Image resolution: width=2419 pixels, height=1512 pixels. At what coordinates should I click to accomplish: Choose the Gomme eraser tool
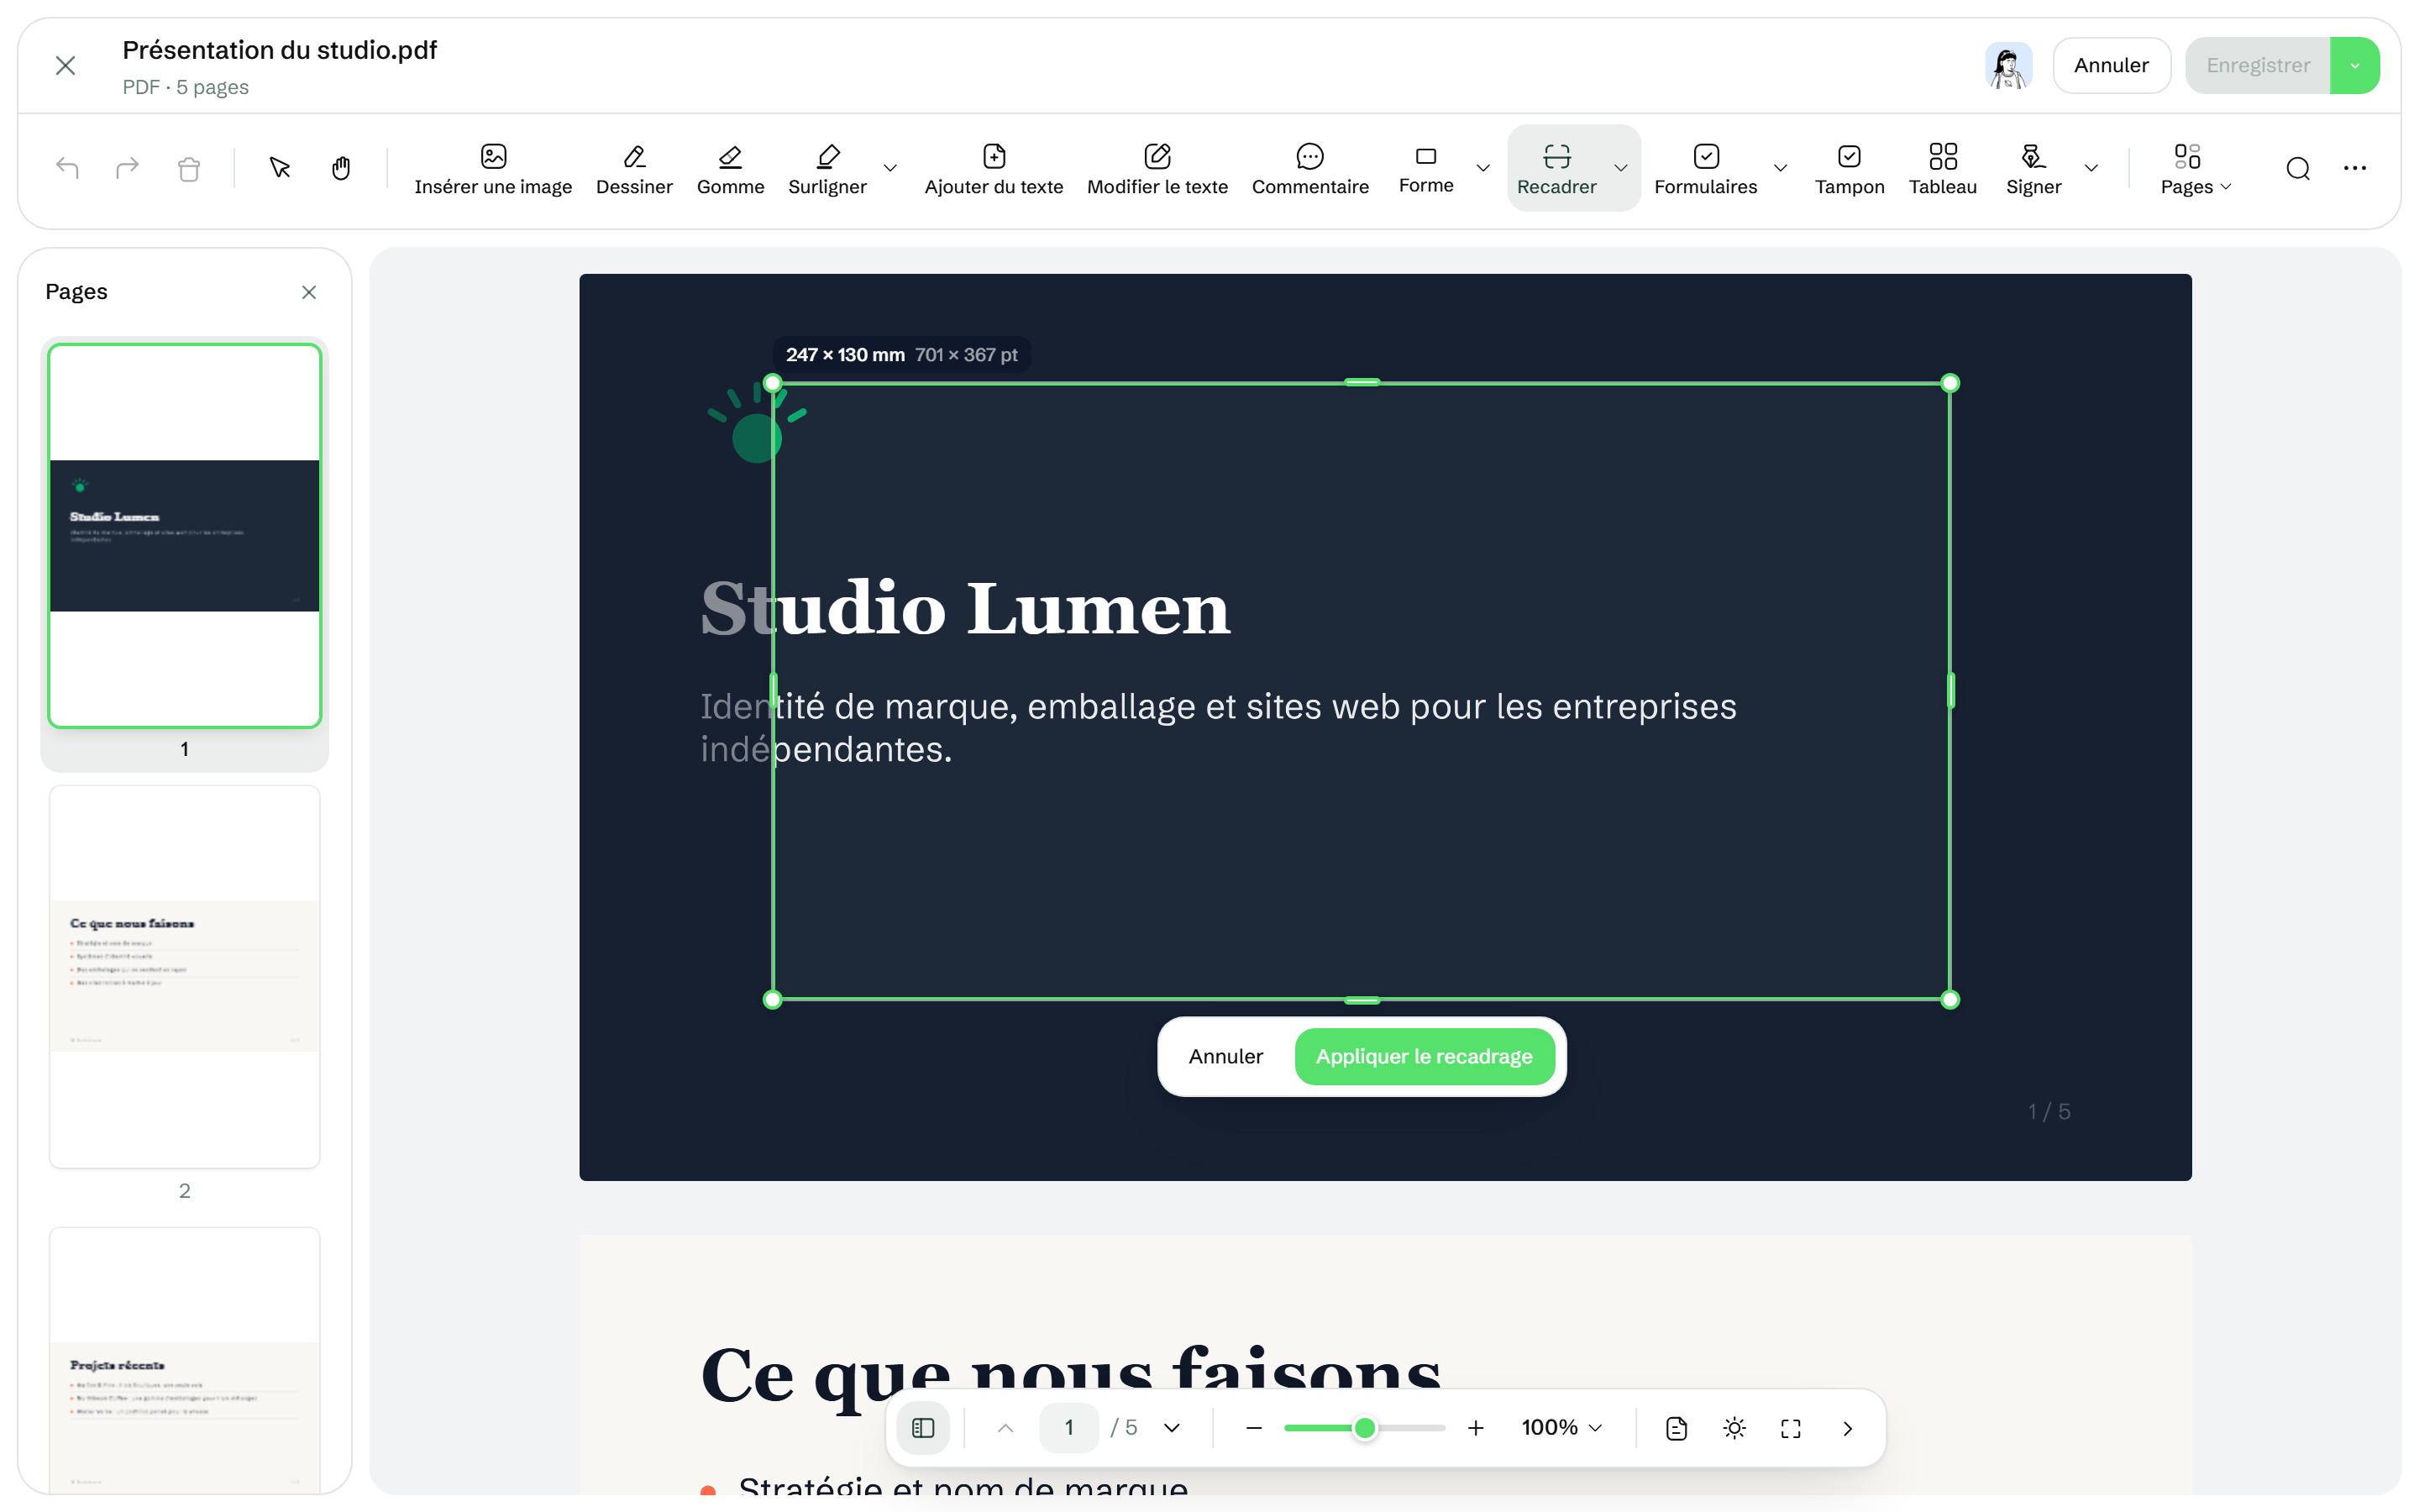[x=730, y=168]
